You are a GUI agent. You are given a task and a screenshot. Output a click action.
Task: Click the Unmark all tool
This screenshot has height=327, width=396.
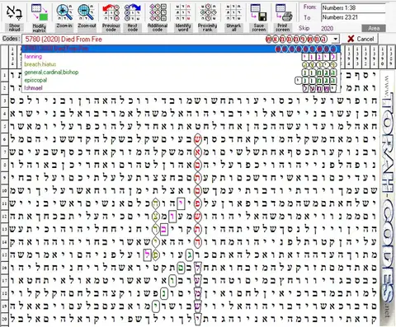[233, 17]
